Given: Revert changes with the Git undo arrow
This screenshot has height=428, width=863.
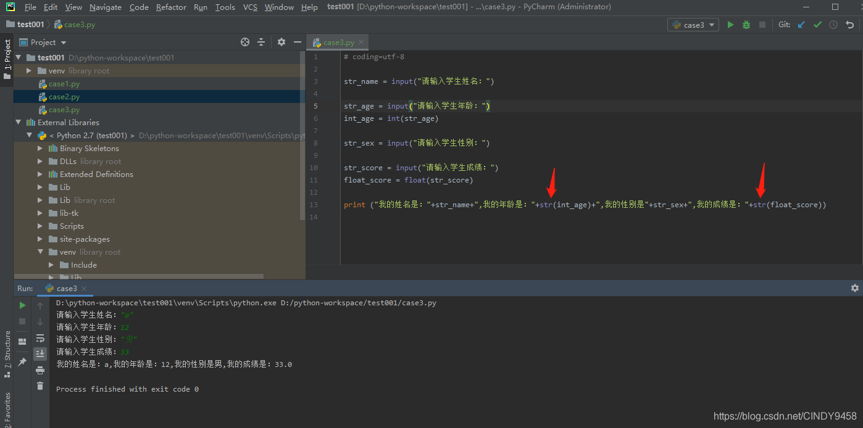Looking at the screenshot, I should coord(850,25).
